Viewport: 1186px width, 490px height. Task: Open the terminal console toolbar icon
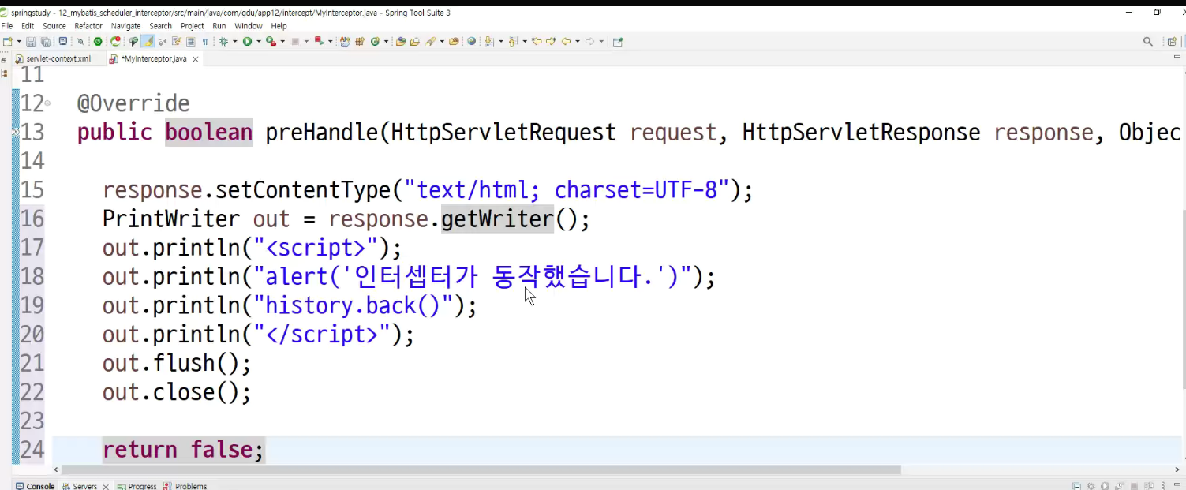point(62,41)
